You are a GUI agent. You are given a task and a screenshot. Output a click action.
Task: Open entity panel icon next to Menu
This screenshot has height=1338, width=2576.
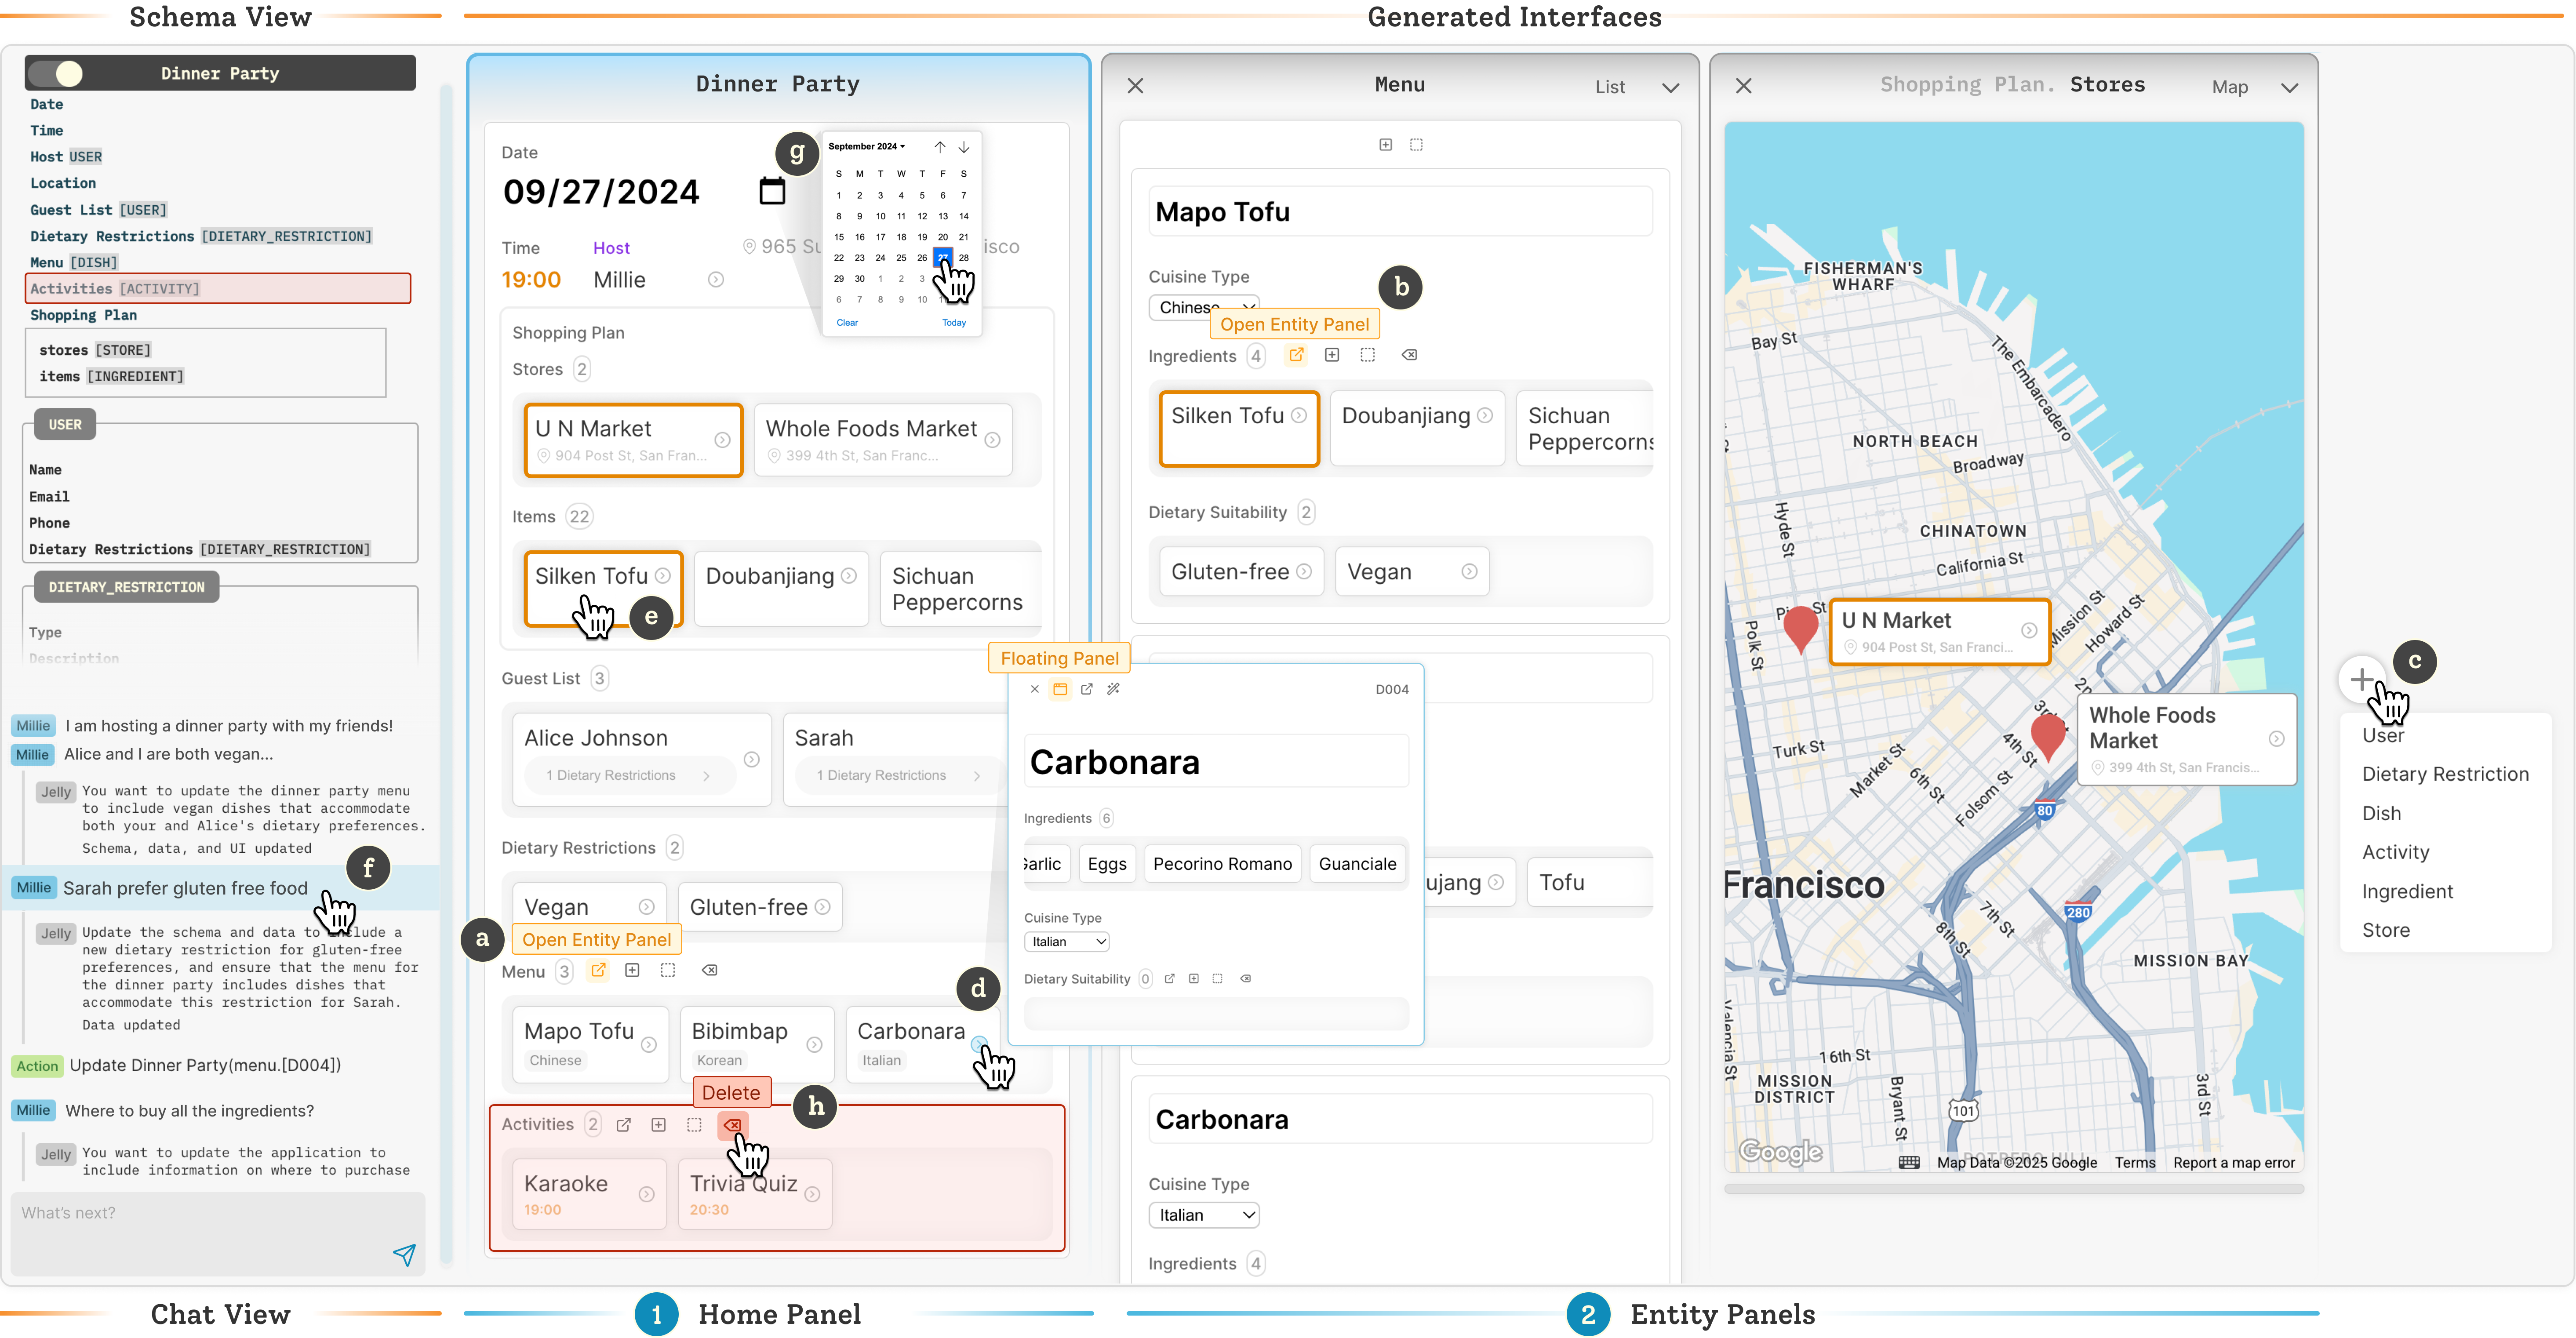coord(598,970)
